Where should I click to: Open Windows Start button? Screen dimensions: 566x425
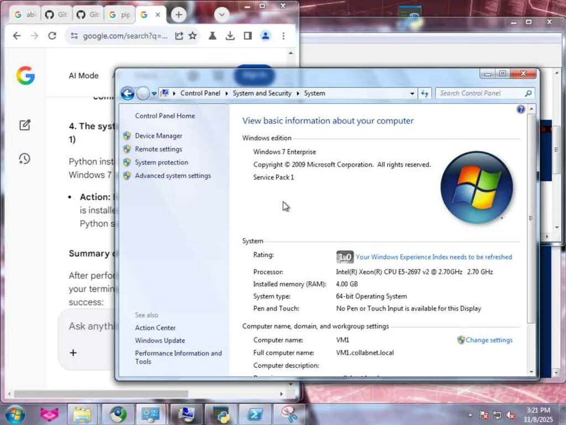15,414
